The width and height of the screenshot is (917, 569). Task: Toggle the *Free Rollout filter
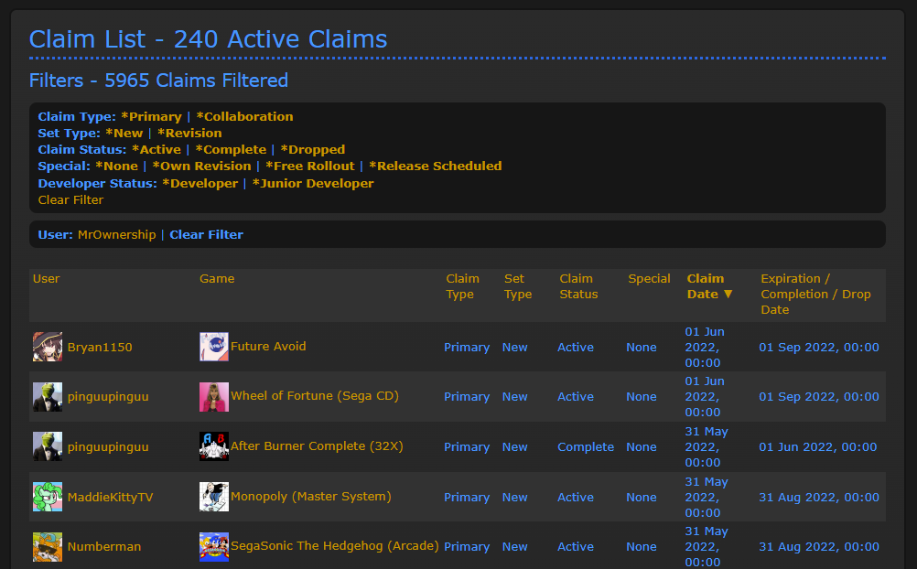pos(310,166)
